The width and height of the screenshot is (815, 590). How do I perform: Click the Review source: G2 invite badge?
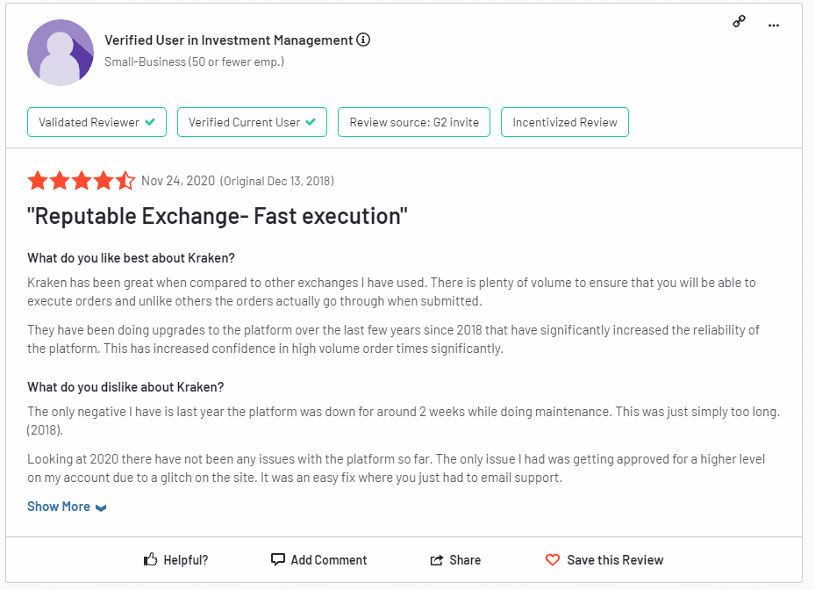(414, 122)
